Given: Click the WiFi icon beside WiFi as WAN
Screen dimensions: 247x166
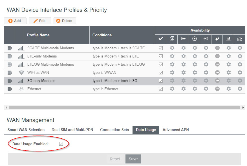Looking at the screenshot, I should point(21,73).
